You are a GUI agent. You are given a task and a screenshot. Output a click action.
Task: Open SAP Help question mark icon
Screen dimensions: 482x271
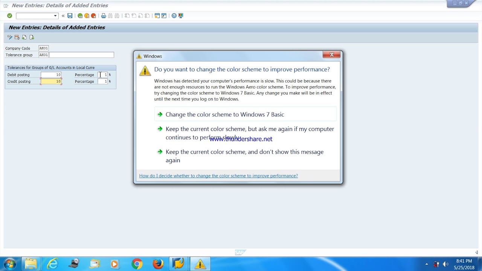pos(174,16)
